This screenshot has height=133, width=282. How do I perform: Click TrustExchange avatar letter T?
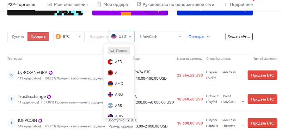(x=12, y=99)
